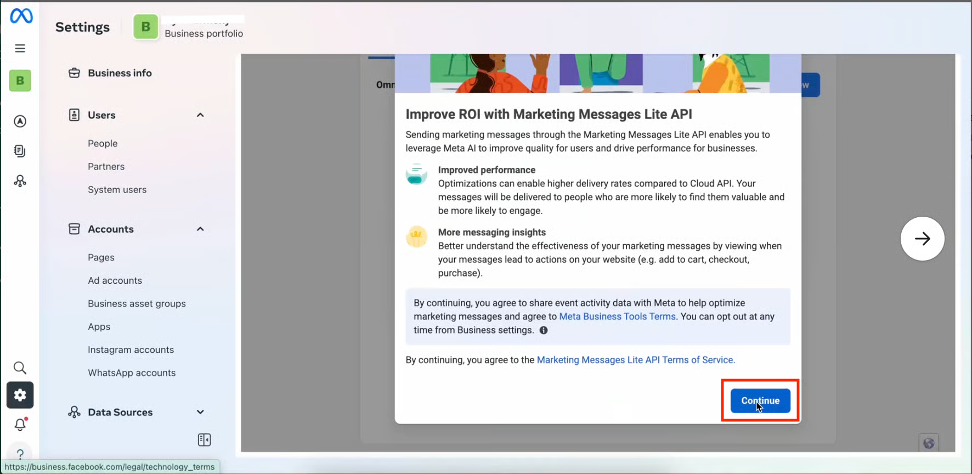Collapse the Users section
The image size is (972, 474).
click(200, 115)
